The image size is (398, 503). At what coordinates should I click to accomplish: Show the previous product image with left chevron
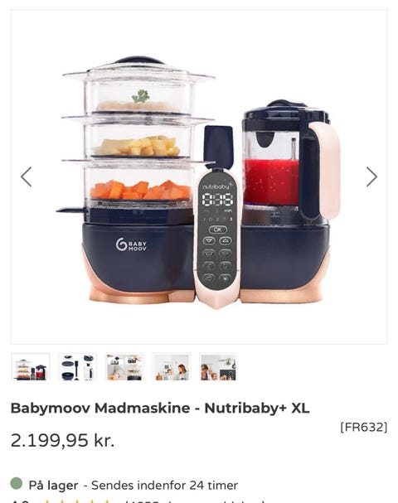point(27,177)
